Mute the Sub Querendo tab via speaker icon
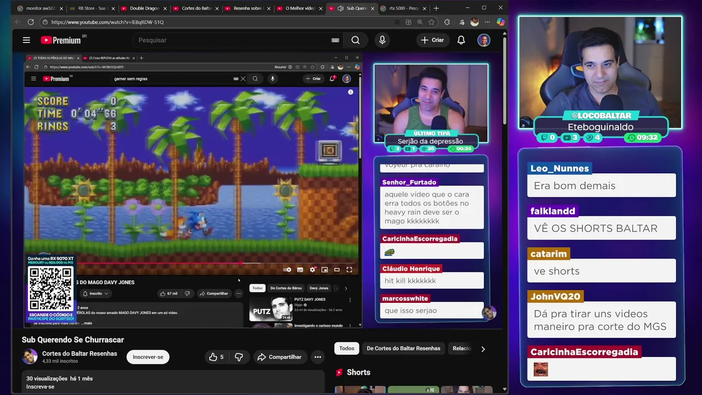 coord(341,8)
